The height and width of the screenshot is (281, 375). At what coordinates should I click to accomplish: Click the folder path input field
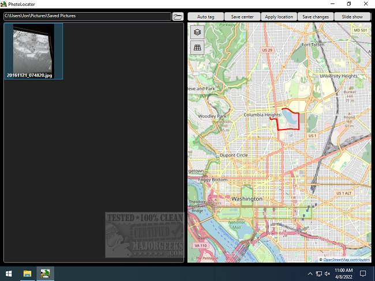87,16
